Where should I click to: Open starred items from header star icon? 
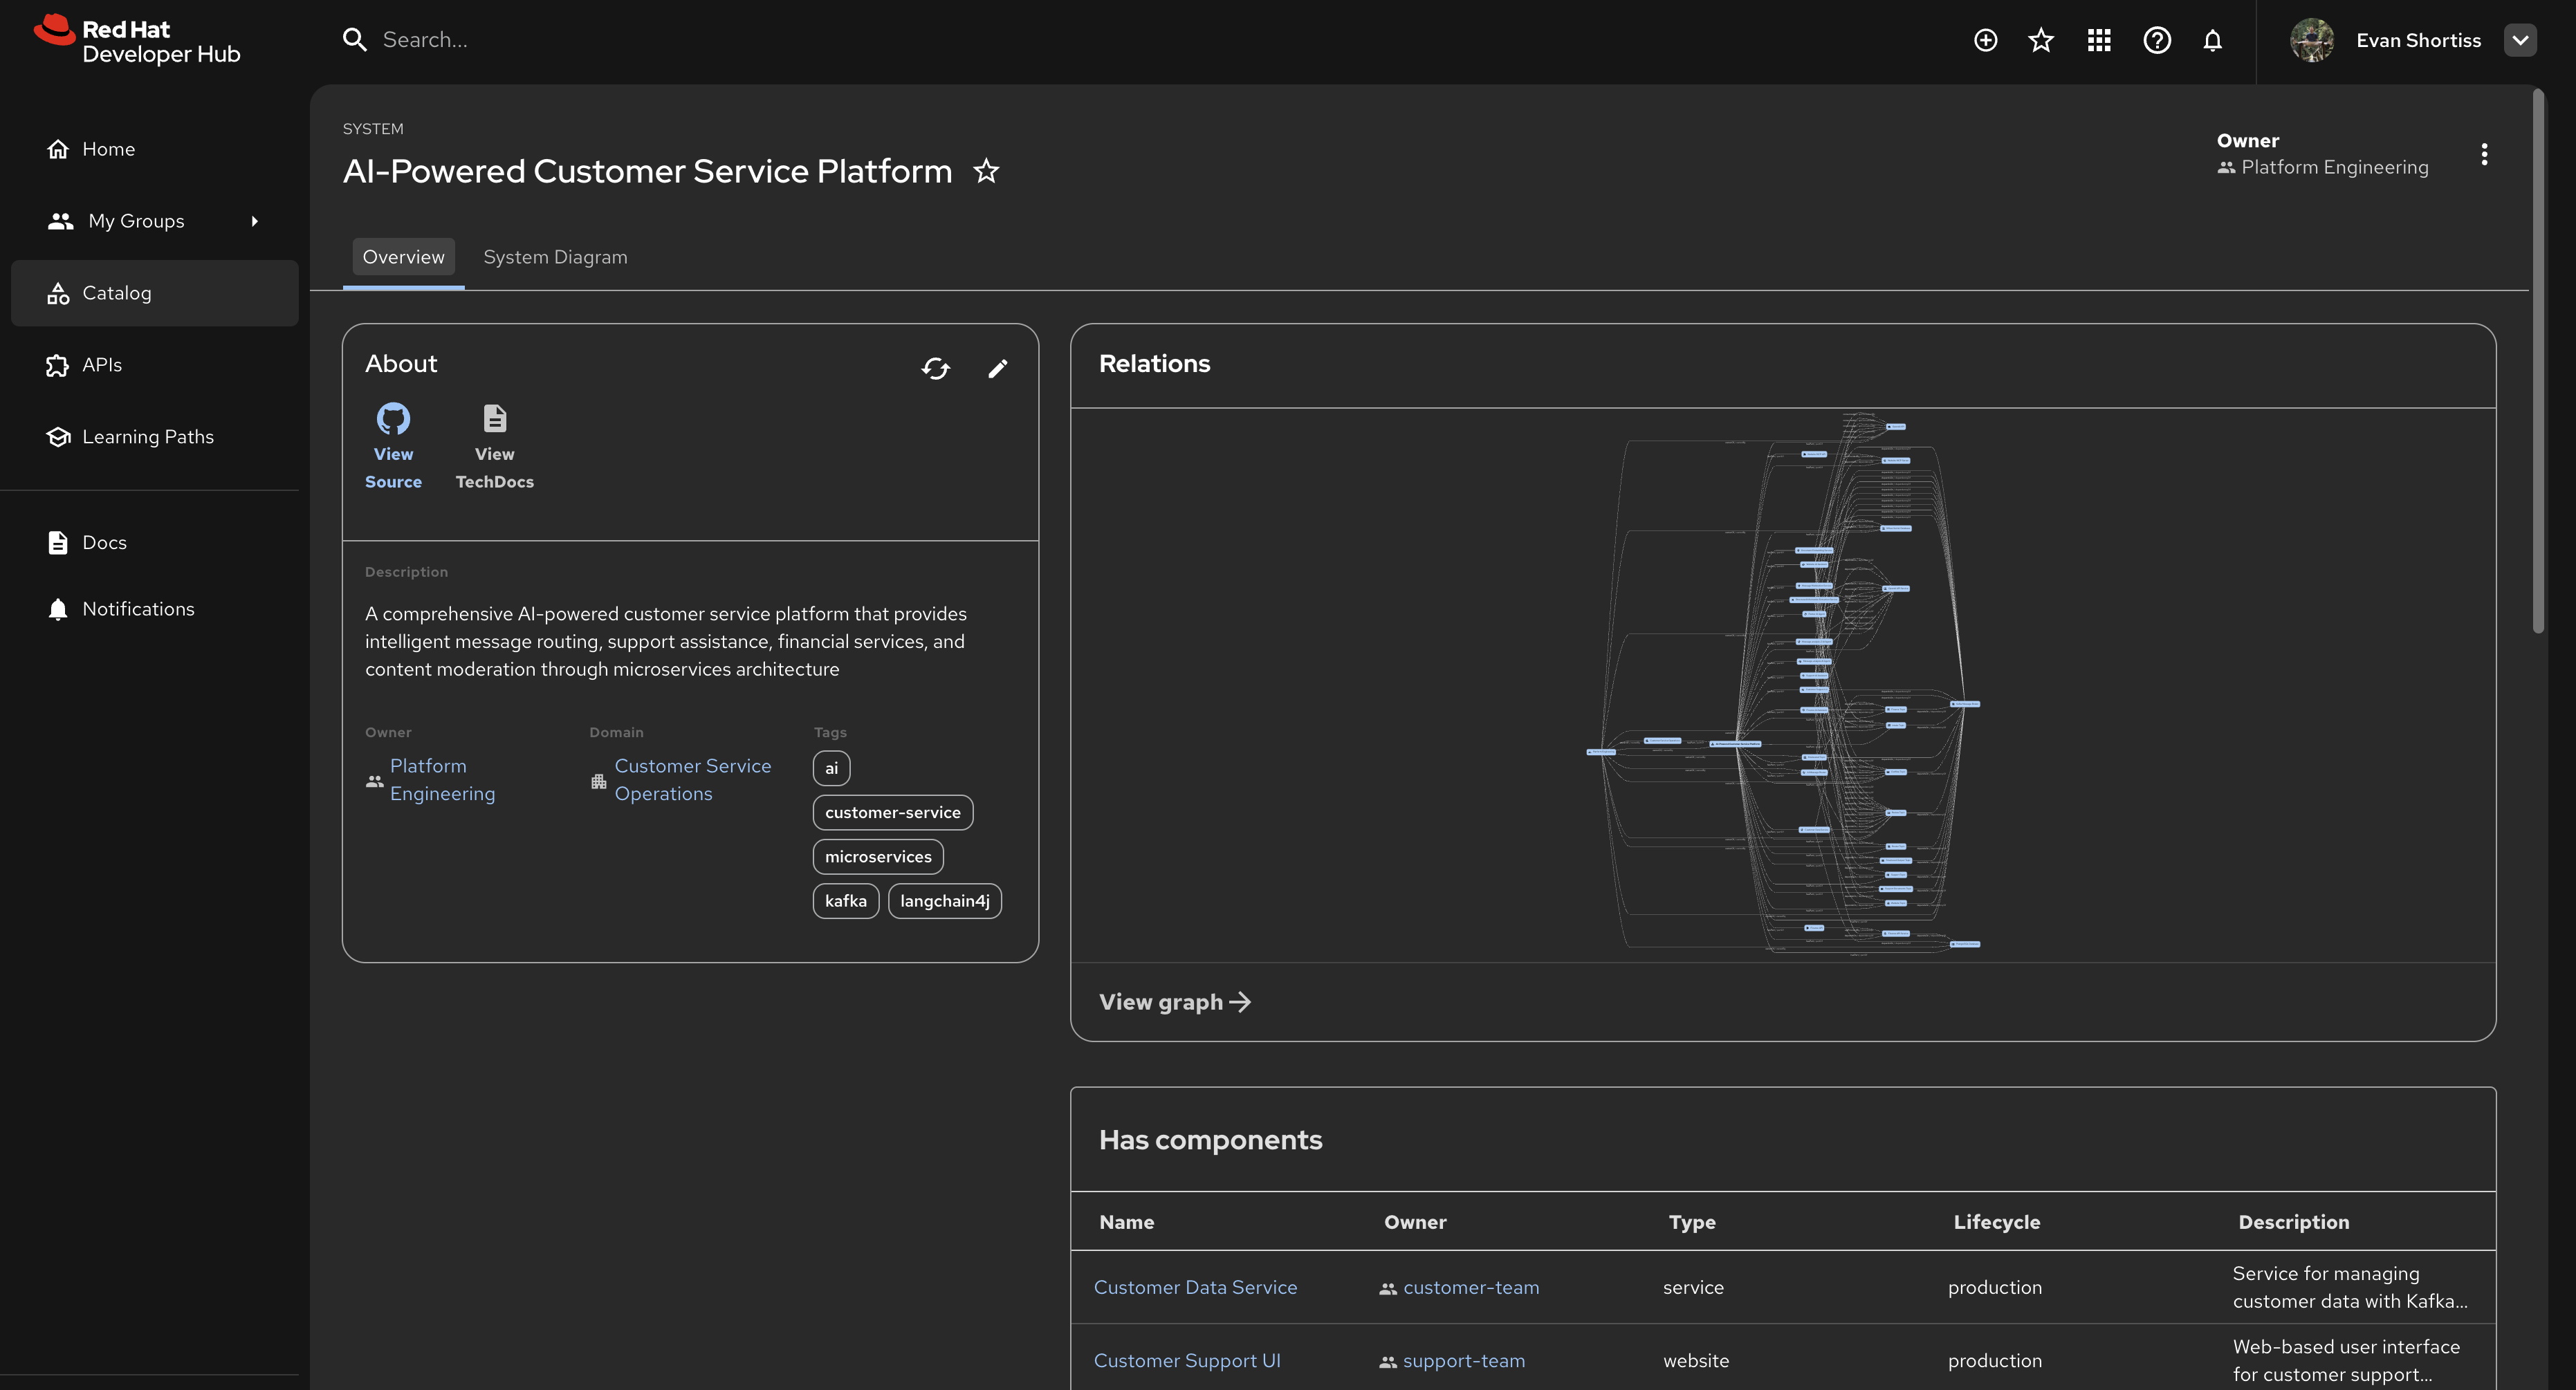click(x=2040, y=40)
